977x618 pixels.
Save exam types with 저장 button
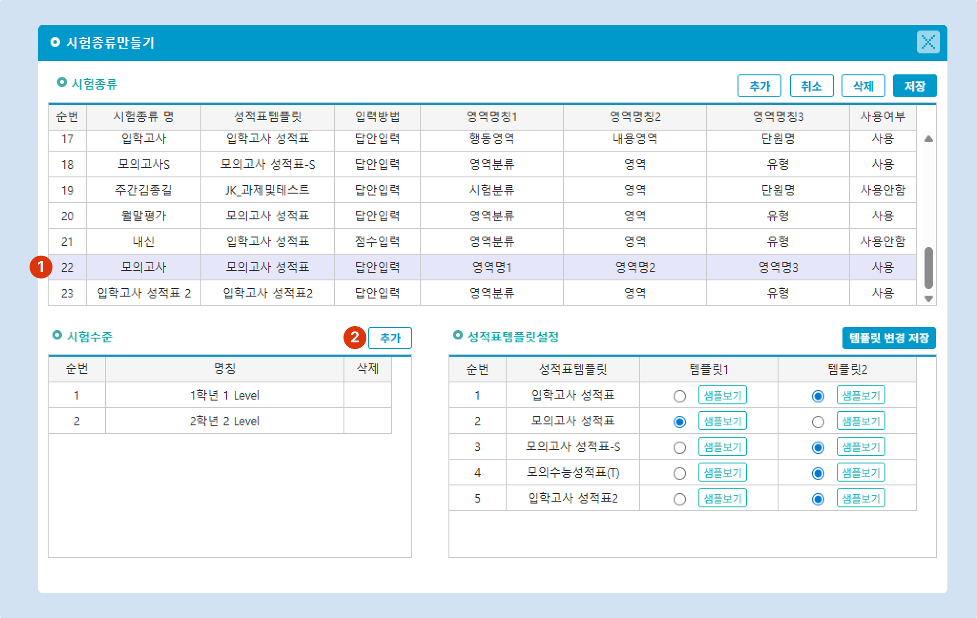[915, 86]
